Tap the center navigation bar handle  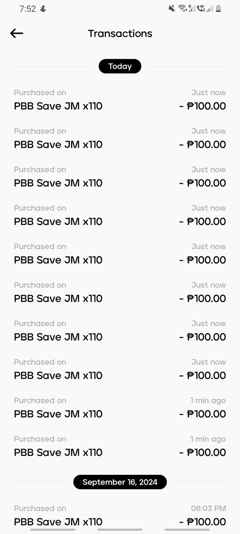tap(120, 530)
